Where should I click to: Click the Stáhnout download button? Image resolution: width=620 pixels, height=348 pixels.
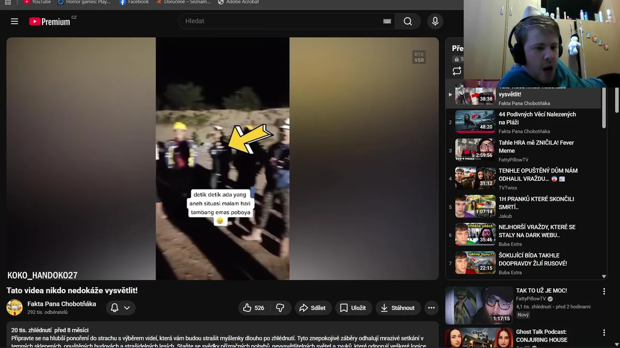click(398, 308)
